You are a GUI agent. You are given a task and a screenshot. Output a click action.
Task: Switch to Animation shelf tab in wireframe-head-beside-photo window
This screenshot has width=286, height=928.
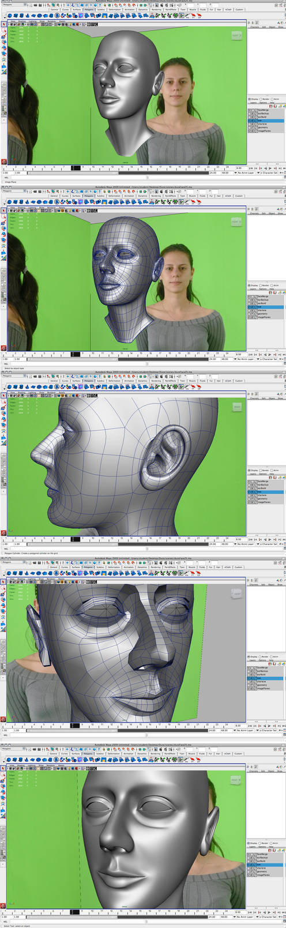point(128,196)
